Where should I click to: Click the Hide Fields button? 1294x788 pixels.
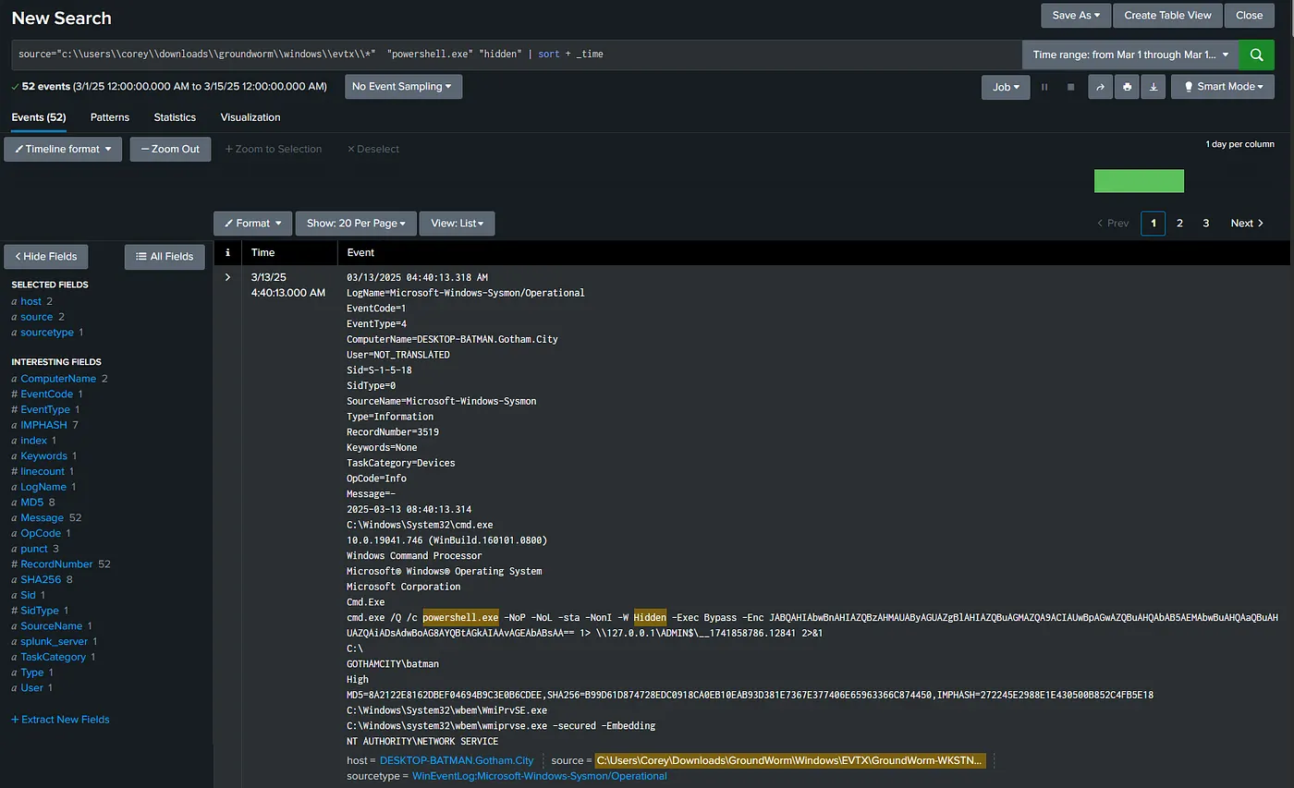[46, 256]
